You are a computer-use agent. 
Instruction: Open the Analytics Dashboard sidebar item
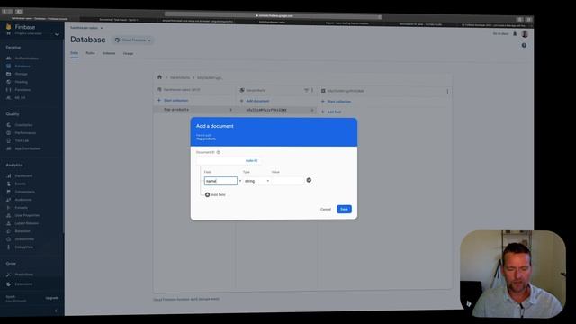click(23, 176)
